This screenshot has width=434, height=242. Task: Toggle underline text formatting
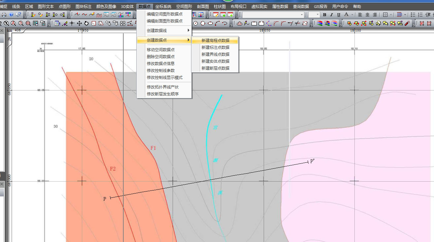pos(339,15)
